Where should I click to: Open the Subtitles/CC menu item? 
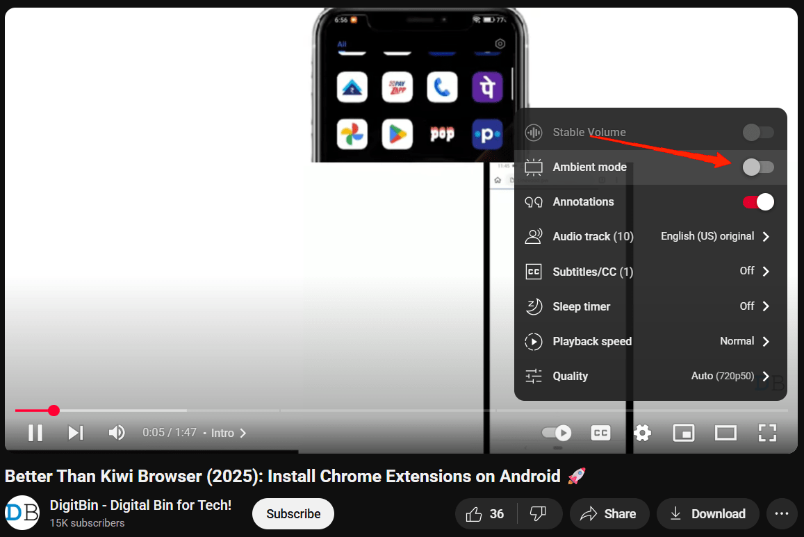pyautogui.click(x=649, y=272)
